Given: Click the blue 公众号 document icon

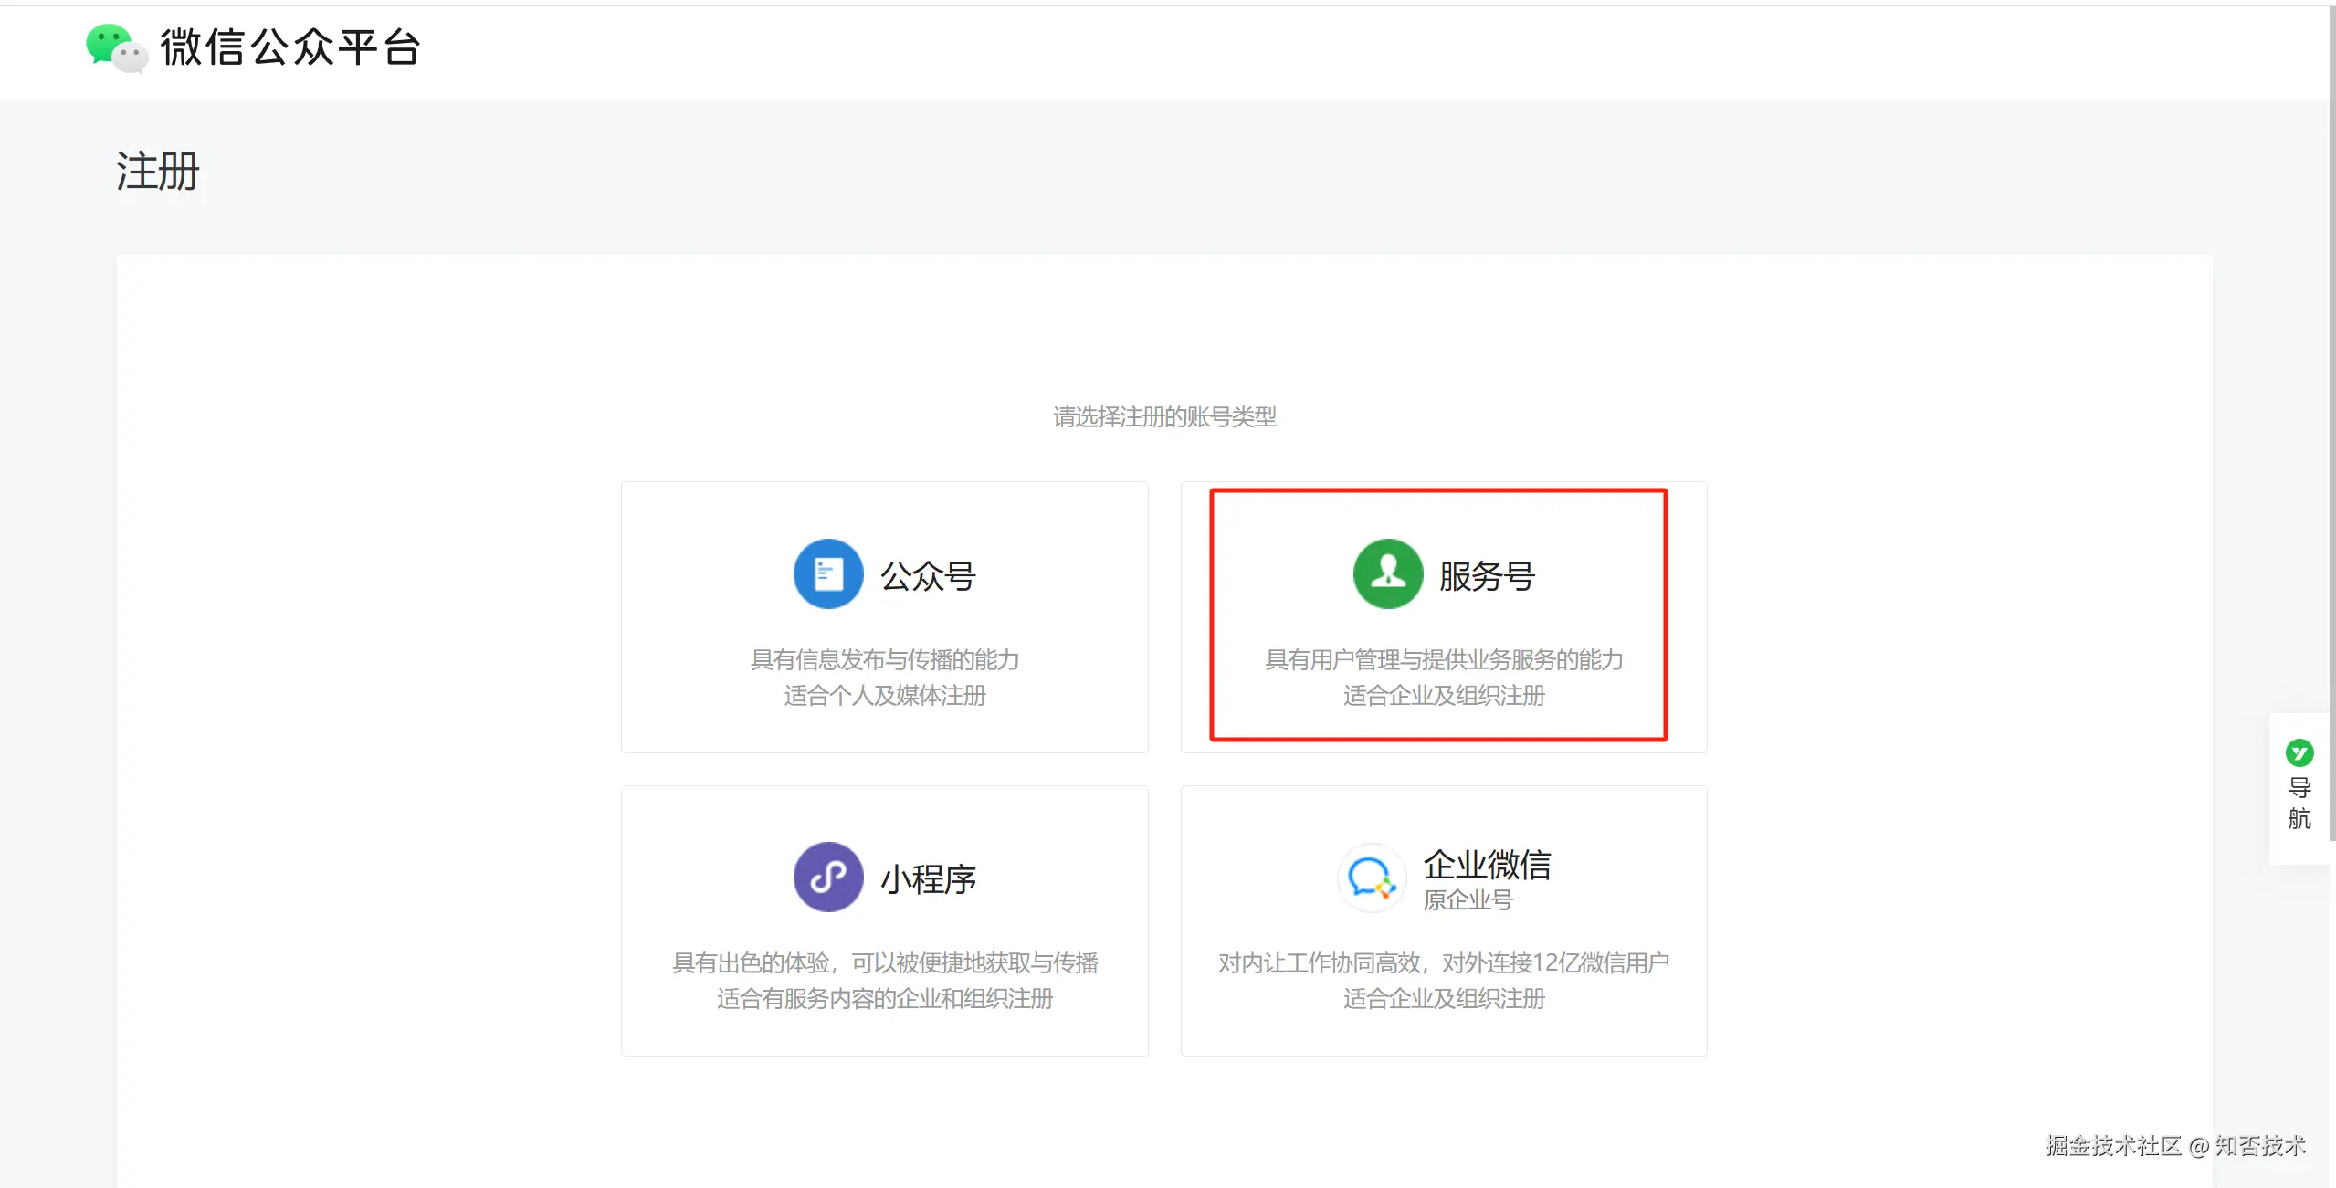Looking at the screenshot, I should 827,574.
